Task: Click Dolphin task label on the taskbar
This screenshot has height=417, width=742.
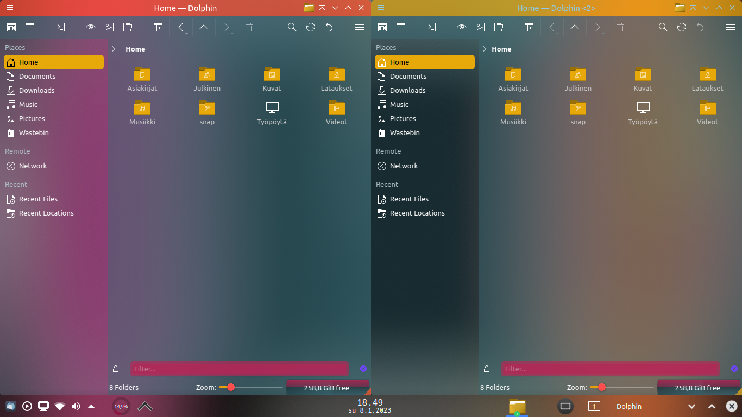Action: (x=629, y=406)
